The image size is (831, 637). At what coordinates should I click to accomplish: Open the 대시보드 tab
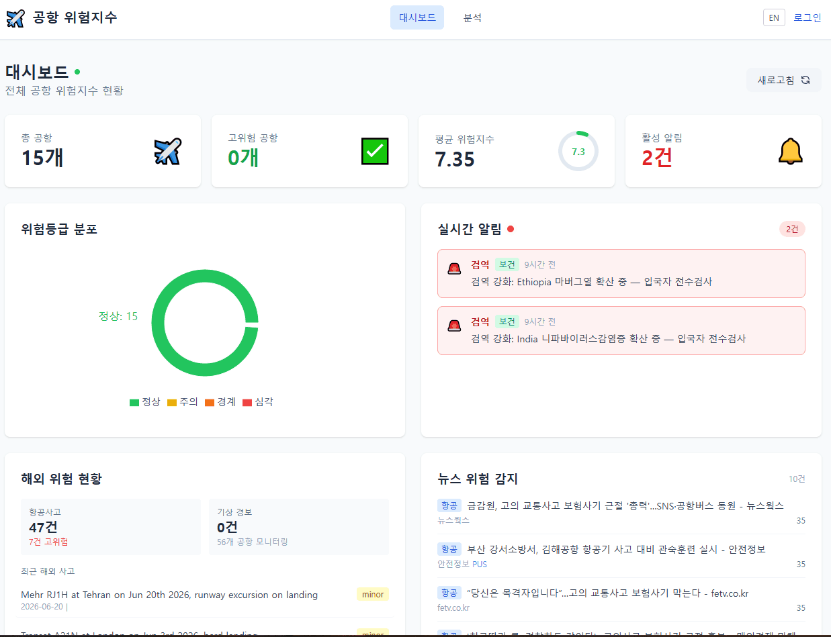point(417,17)
